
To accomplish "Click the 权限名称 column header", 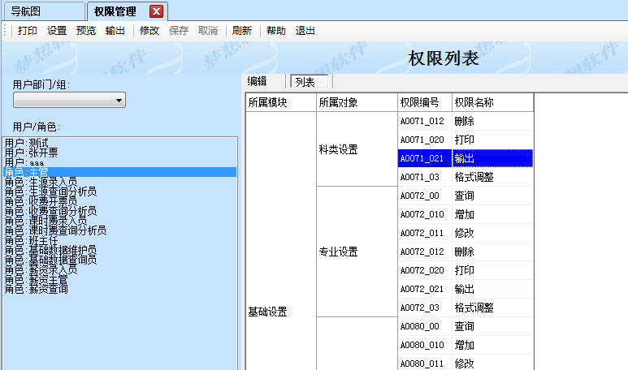I will (x=492, y=102).
